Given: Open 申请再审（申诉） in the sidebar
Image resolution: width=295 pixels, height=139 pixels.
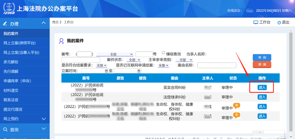Looking at the screenshot, I should click(x=25, y=81).
